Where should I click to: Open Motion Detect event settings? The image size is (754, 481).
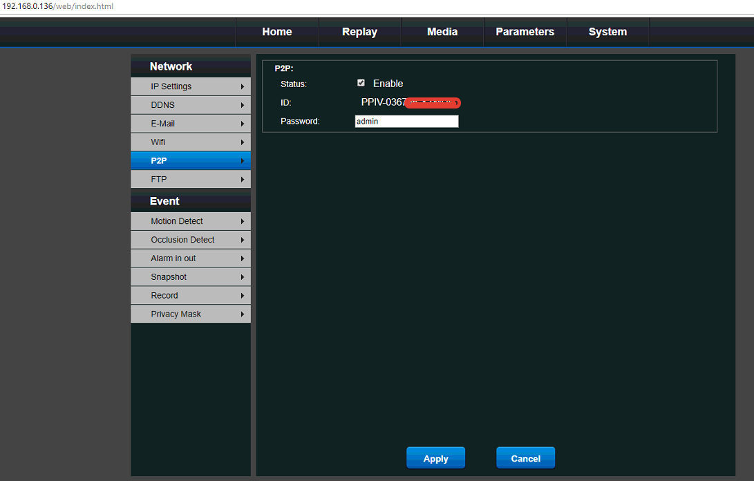click(x=177, y=221)
